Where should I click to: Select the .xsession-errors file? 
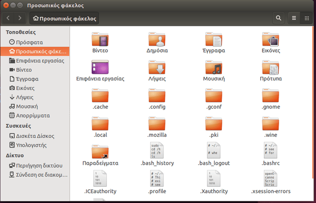coord(271,178)
